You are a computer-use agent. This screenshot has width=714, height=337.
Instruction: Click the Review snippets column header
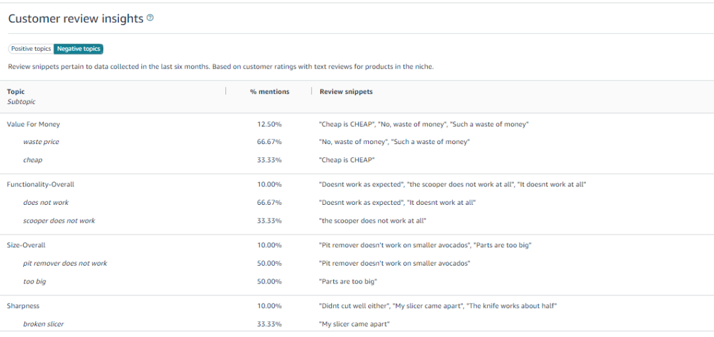[346, 92]
